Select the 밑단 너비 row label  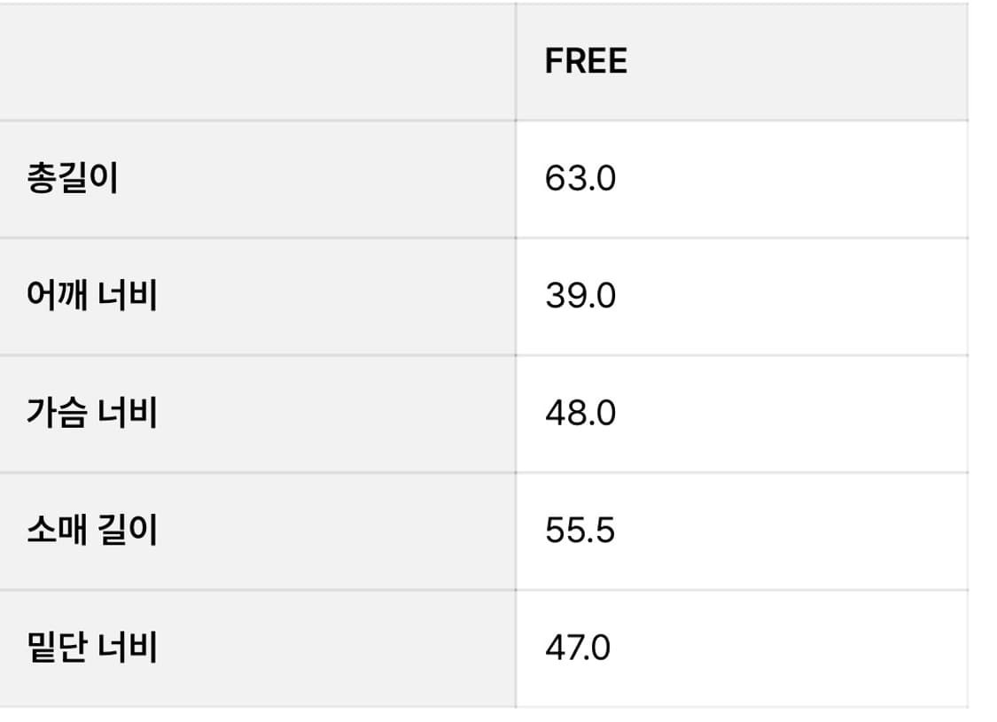tap(92, 648)
